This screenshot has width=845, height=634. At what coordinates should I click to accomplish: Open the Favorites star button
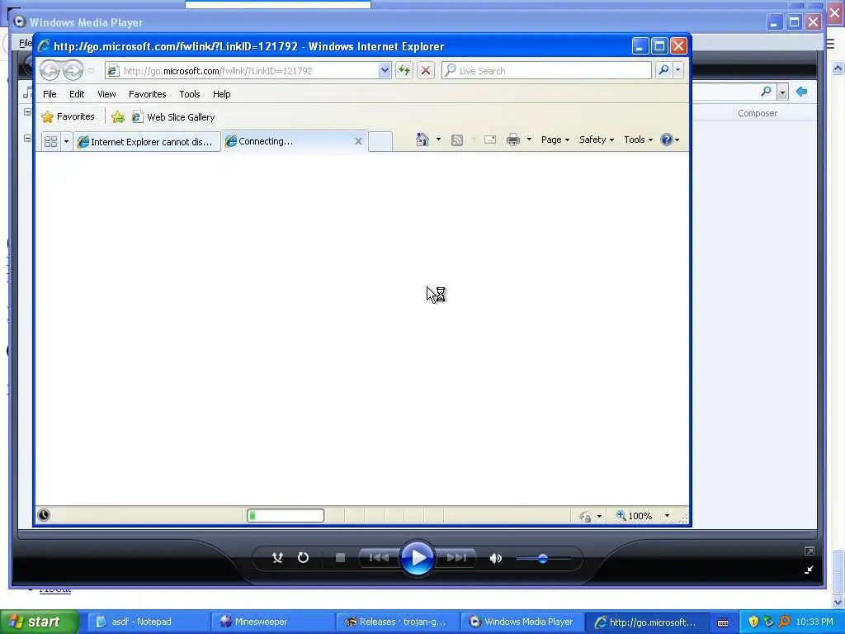(x=68, y=116)
